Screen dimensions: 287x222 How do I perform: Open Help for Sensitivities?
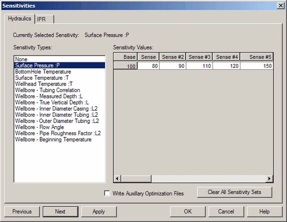pyautogui.click(x=264, y=212)
